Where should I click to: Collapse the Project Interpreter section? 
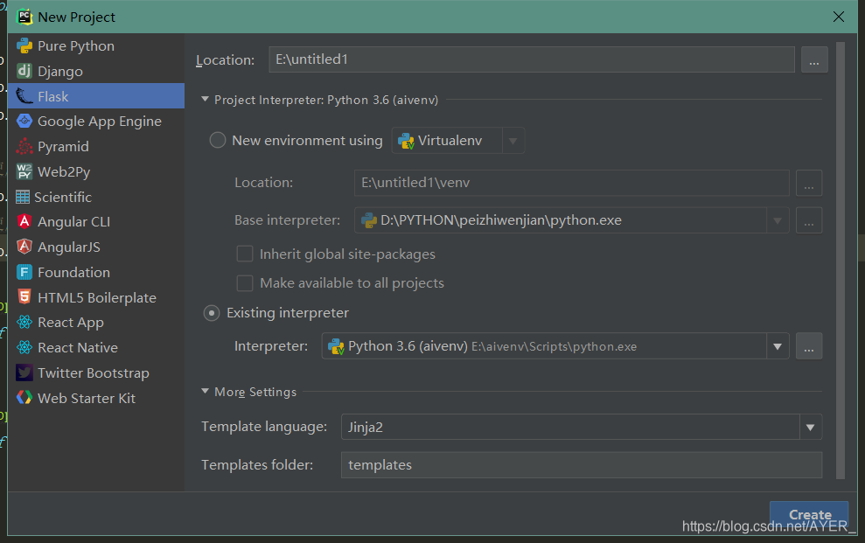coord(205,99)
